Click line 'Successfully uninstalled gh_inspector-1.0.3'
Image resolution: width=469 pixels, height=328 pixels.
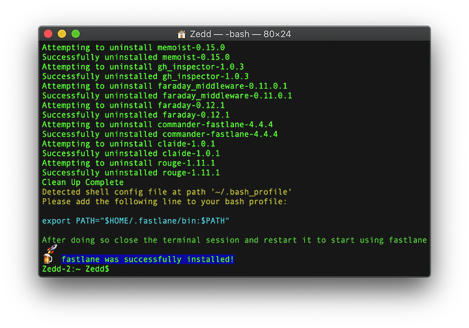145,76
